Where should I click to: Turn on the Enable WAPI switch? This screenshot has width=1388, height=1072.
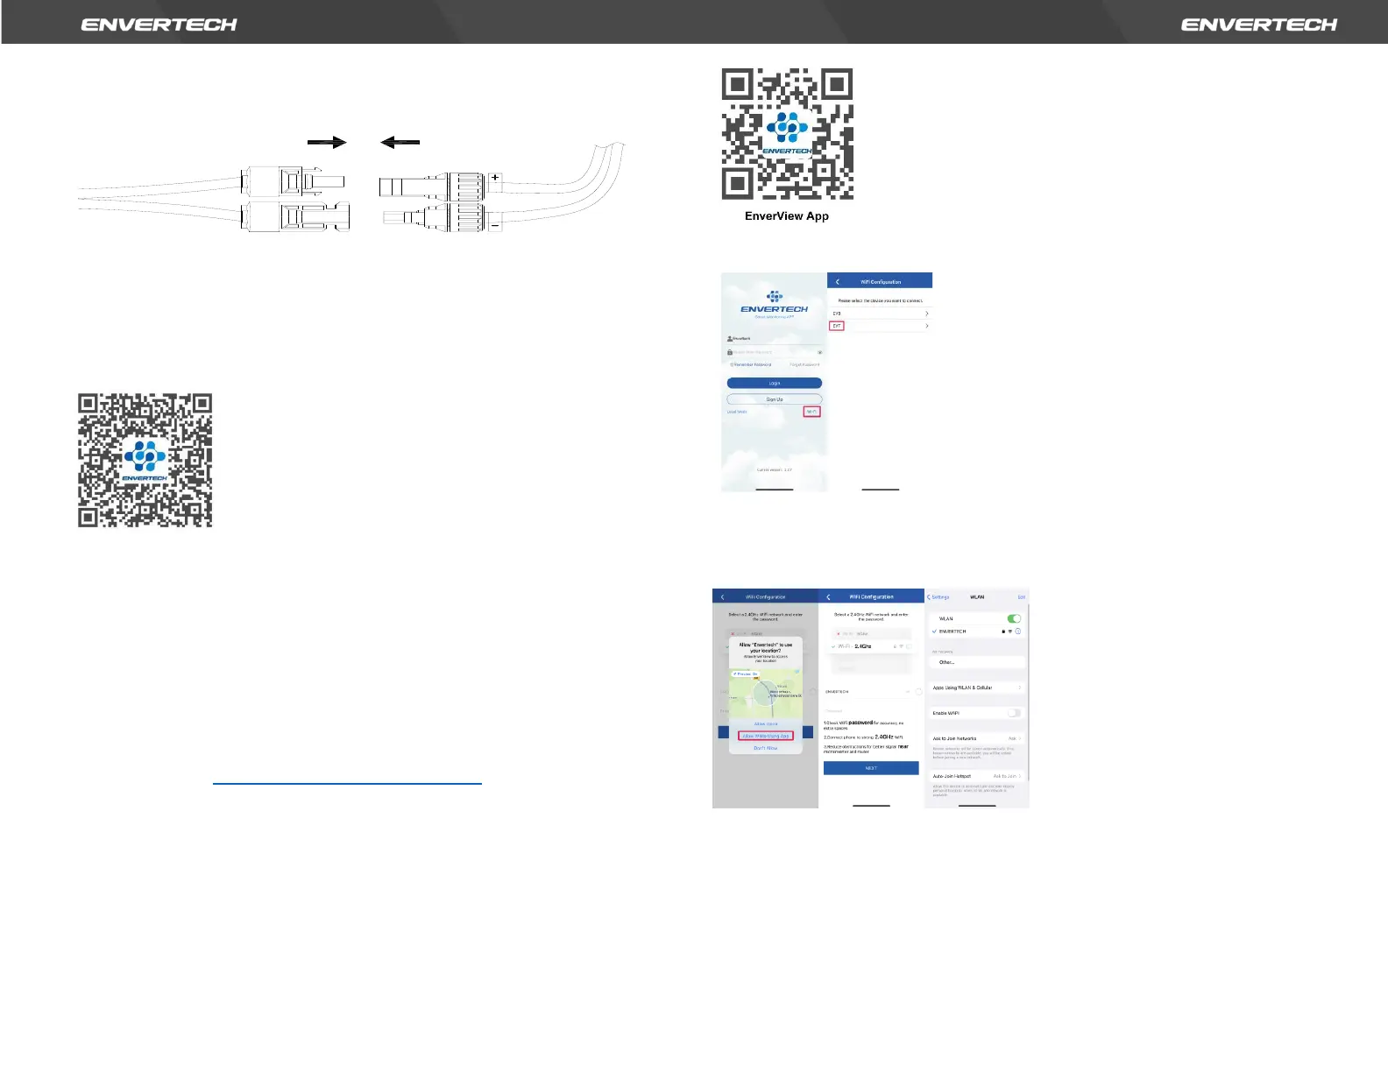(1014, 713)
